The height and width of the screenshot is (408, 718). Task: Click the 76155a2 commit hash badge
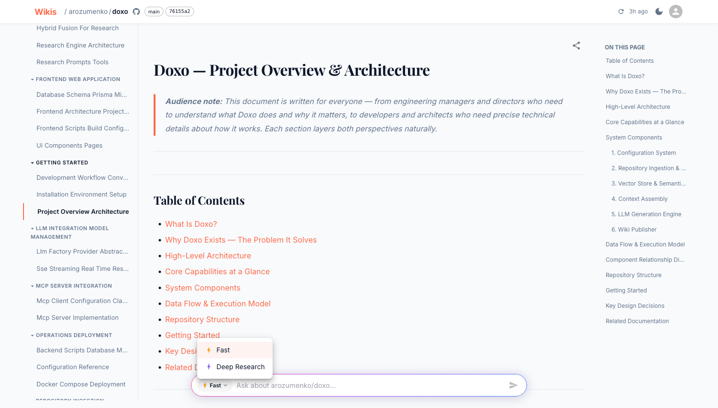click(x=179, y=12)
